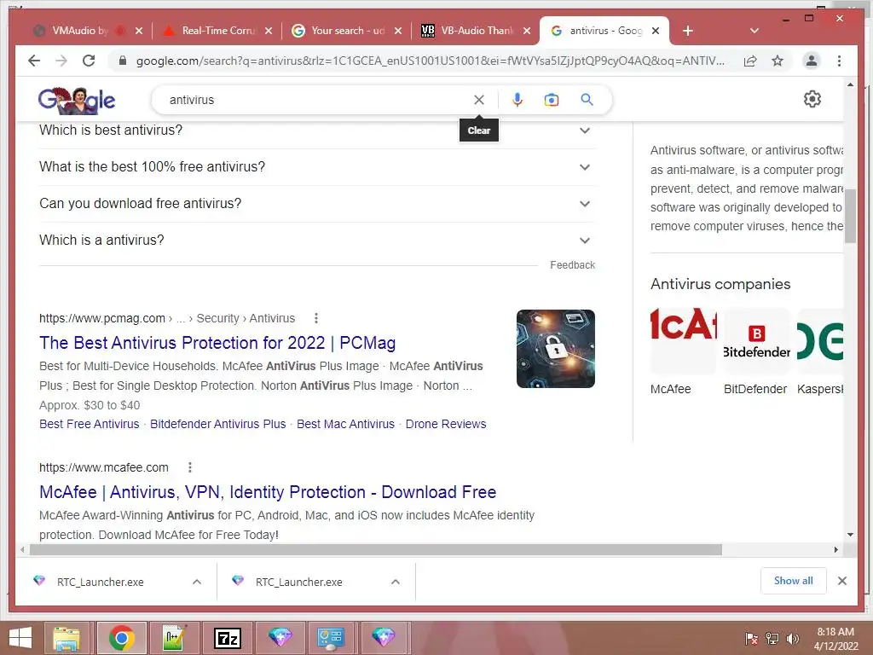Click the network tray icon

[772, 638]
